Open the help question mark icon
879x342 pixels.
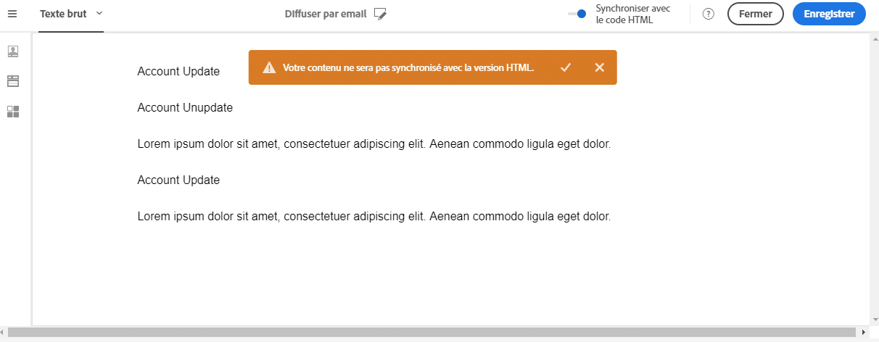(x=709, y=14)
